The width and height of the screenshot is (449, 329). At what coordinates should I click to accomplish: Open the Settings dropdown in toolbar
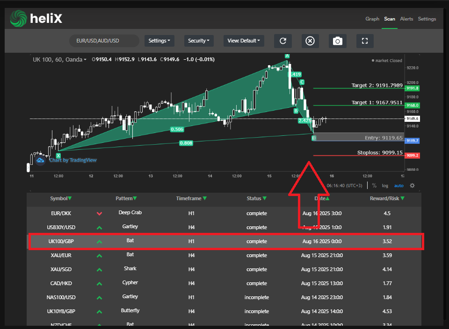(159, 41)
